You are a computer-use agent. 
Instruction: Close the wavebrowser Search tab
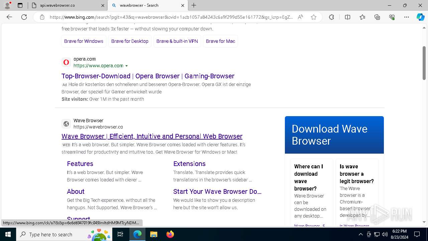pyautogui.click(x=183, y=5)
